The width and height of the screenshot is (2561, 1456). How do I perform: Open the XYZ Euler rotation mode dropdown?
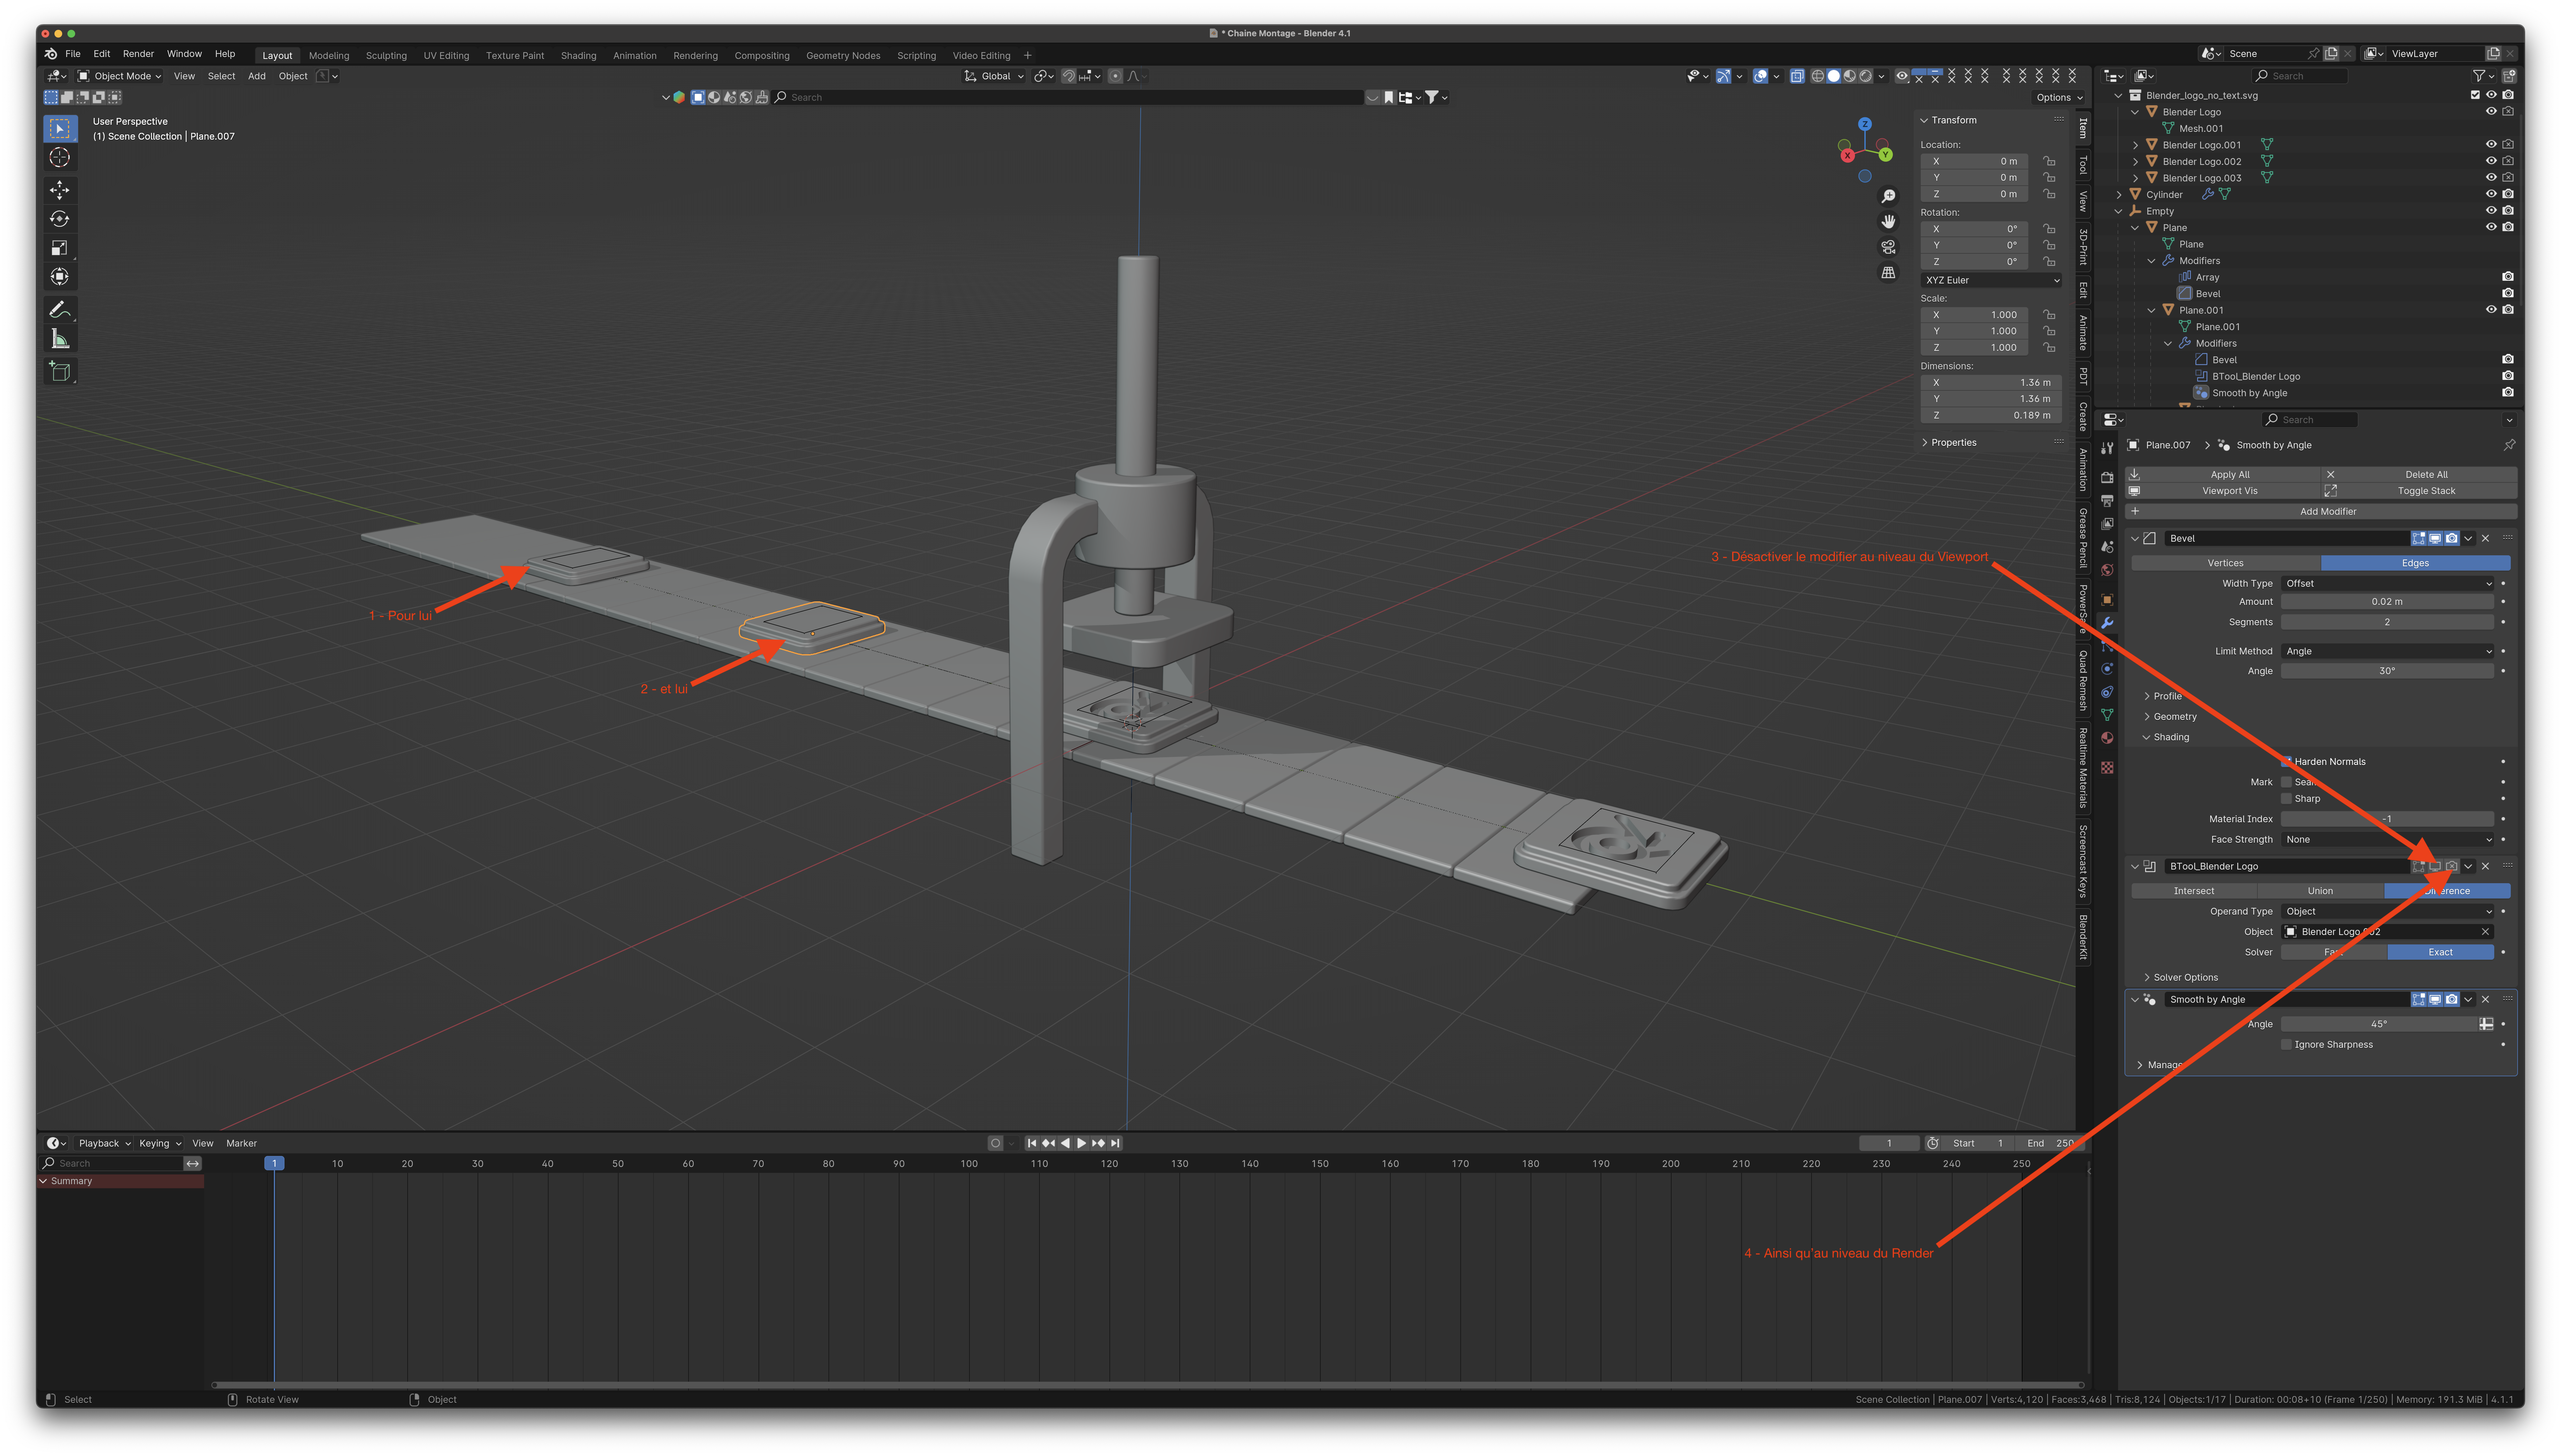(x=1991, y=280)
